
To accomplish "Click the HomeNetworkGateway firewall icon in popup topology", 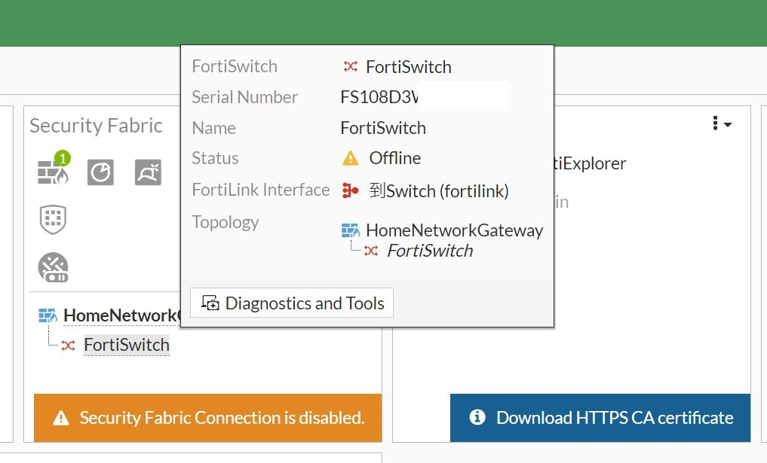I will tap(350, 230).
